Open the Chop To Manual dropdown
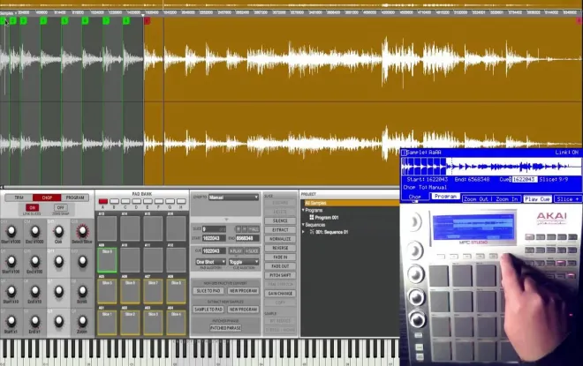Viewport: 583px width, 366px height. [233, 198]
